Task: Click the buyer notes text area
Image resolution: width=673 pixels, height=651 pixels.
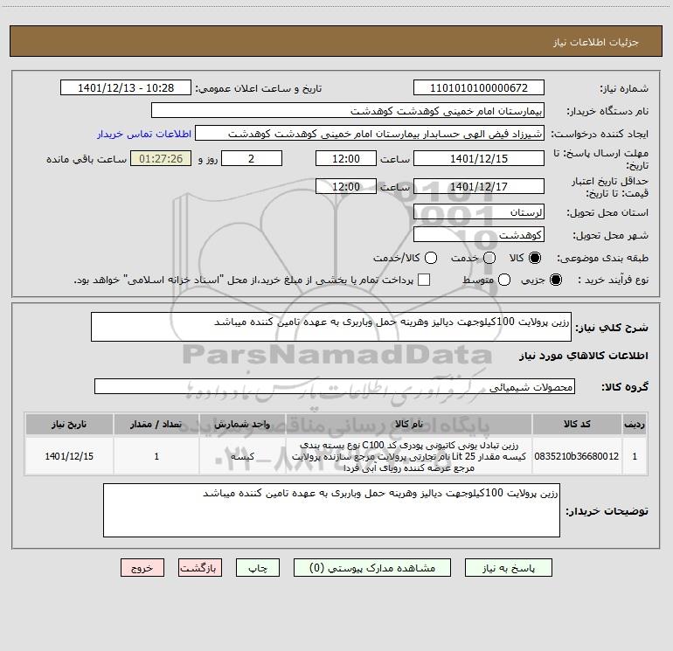Action: [x=331, y=510]
